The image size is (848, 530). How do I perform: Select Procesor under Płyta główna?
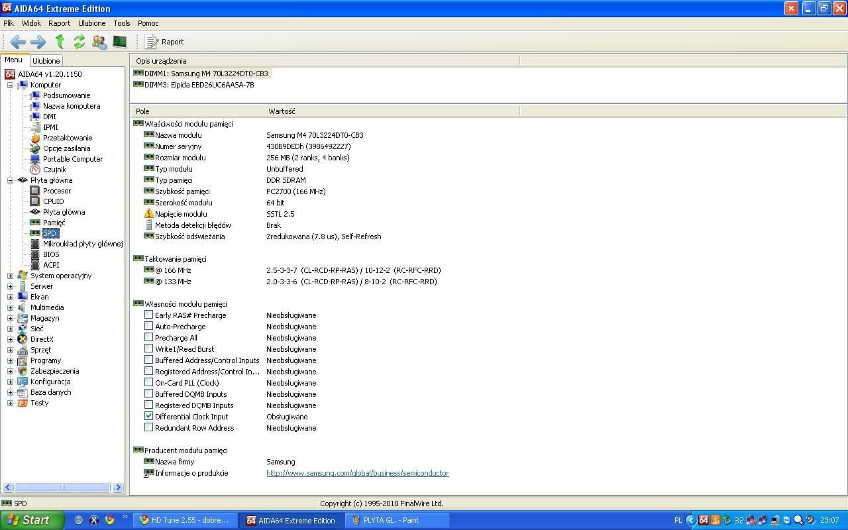click(x=57, y=191)
